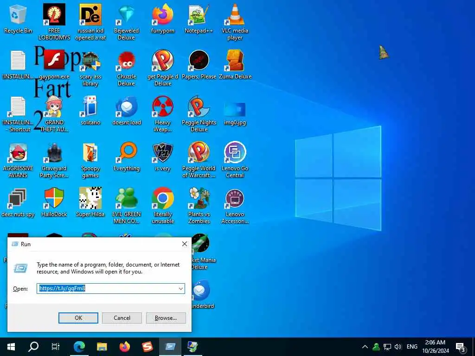Open Bejeweled Deluxe shortcut
Image resolution: width=475 pixels, height=356 pixels.
[x=126, y=22]
